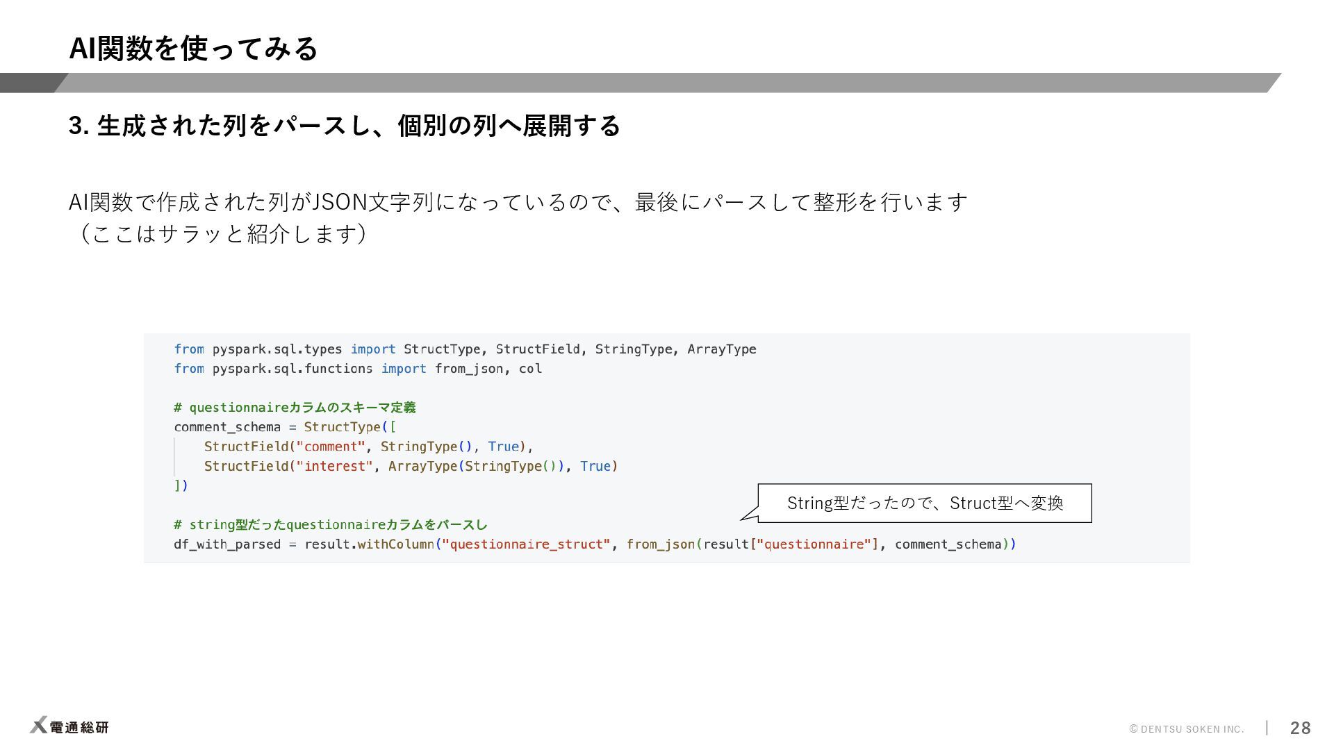Click the page number 28

1300,728
